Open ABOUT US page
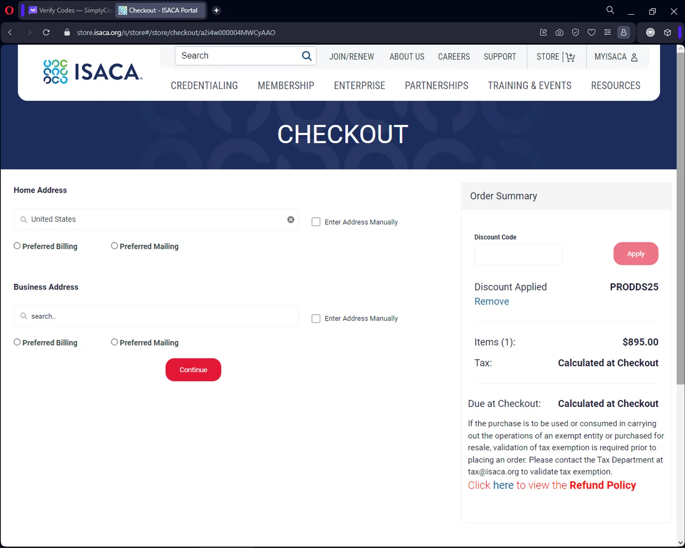 click(407, 57)
